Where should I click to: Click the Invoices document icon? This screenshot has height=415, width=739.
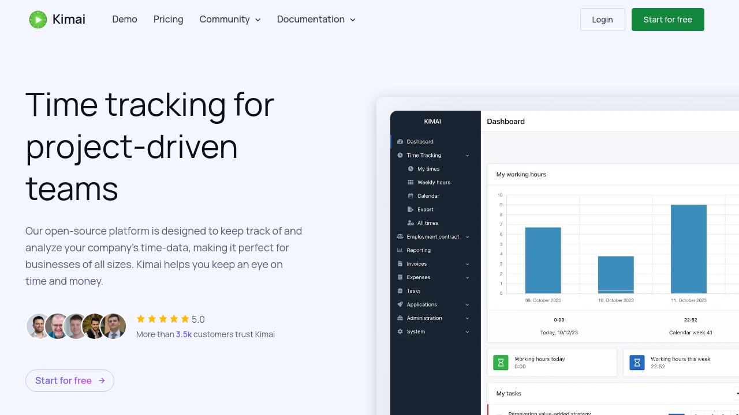pos(400,263)
